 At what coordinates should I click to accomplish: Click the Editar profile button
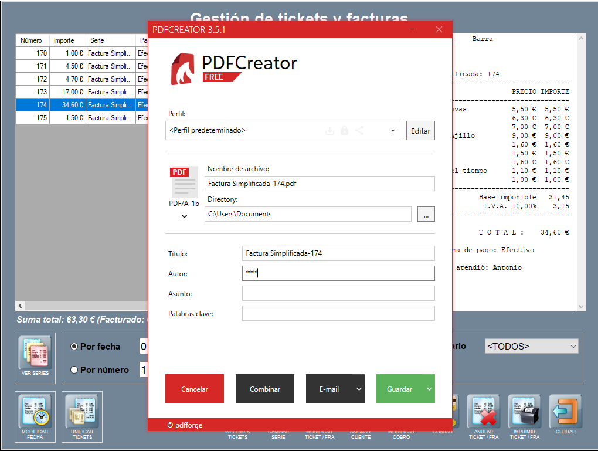pos(420,131)
